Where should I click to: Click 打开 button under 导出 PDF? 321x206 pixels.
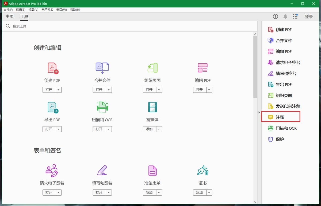[x=49, y=129]
